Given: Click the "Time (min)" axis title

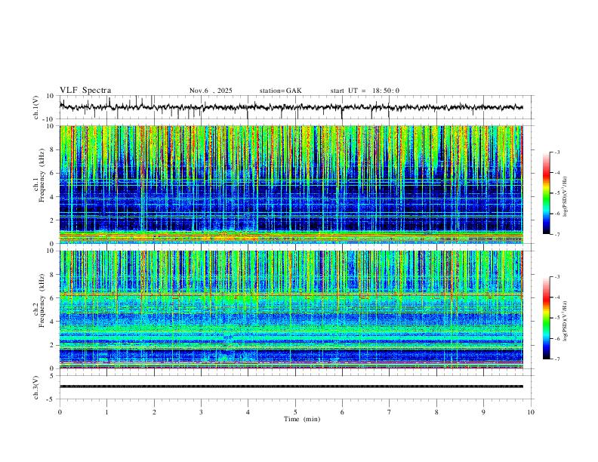Looking at the screenshot, I should [x=302, y=419].
